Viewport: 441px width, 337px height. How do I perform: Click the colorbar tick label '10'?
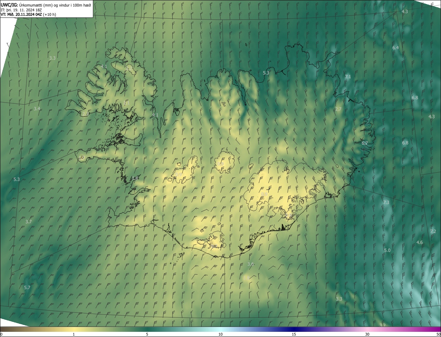pyautogui.click(x=220, y=334)
